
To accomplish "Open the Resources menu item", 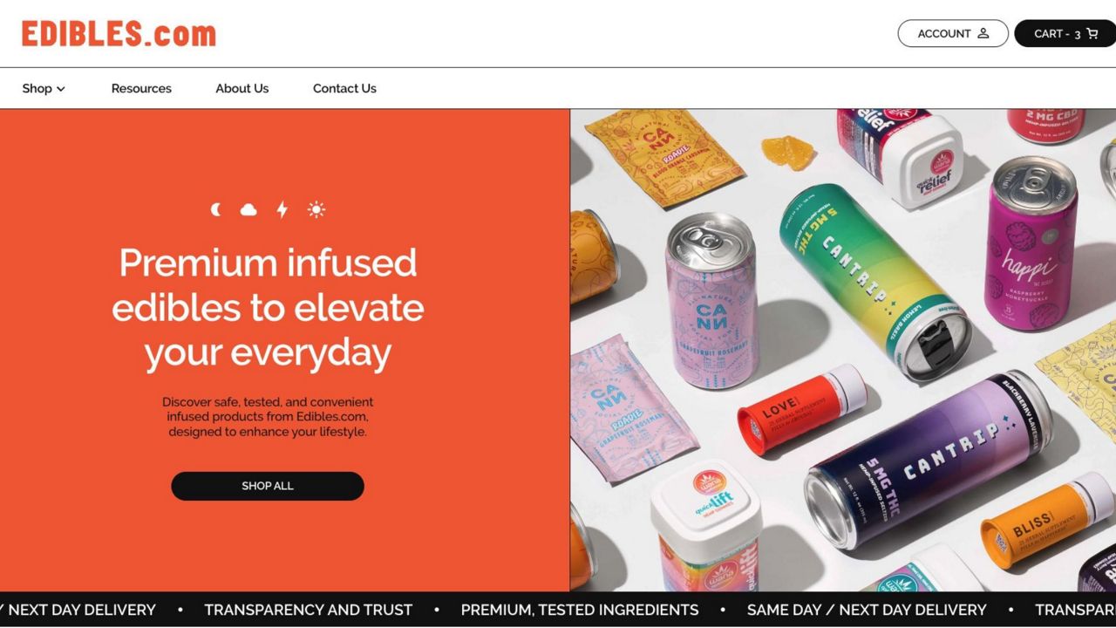I will [x=141, y=88].
